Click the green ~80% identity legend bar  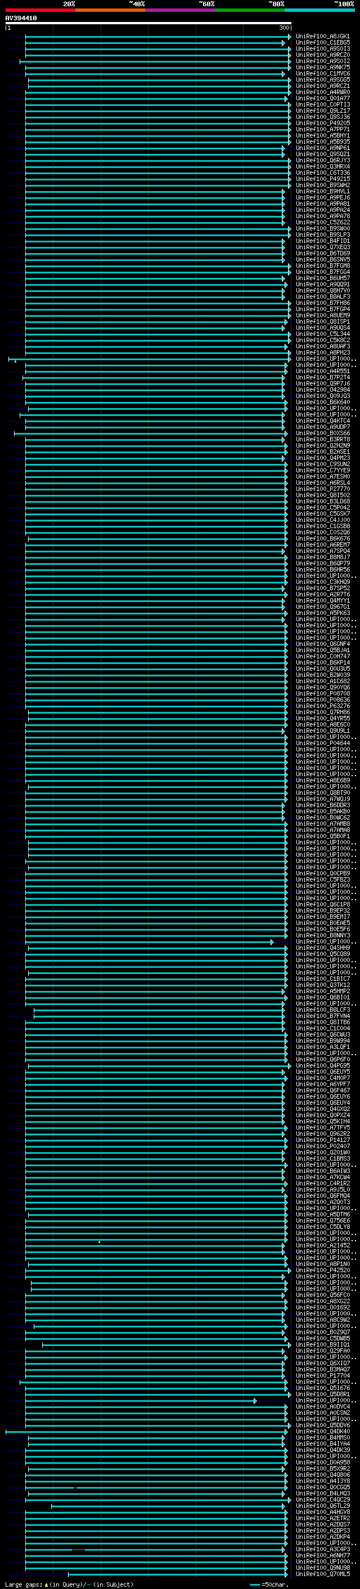click(250, 10)
